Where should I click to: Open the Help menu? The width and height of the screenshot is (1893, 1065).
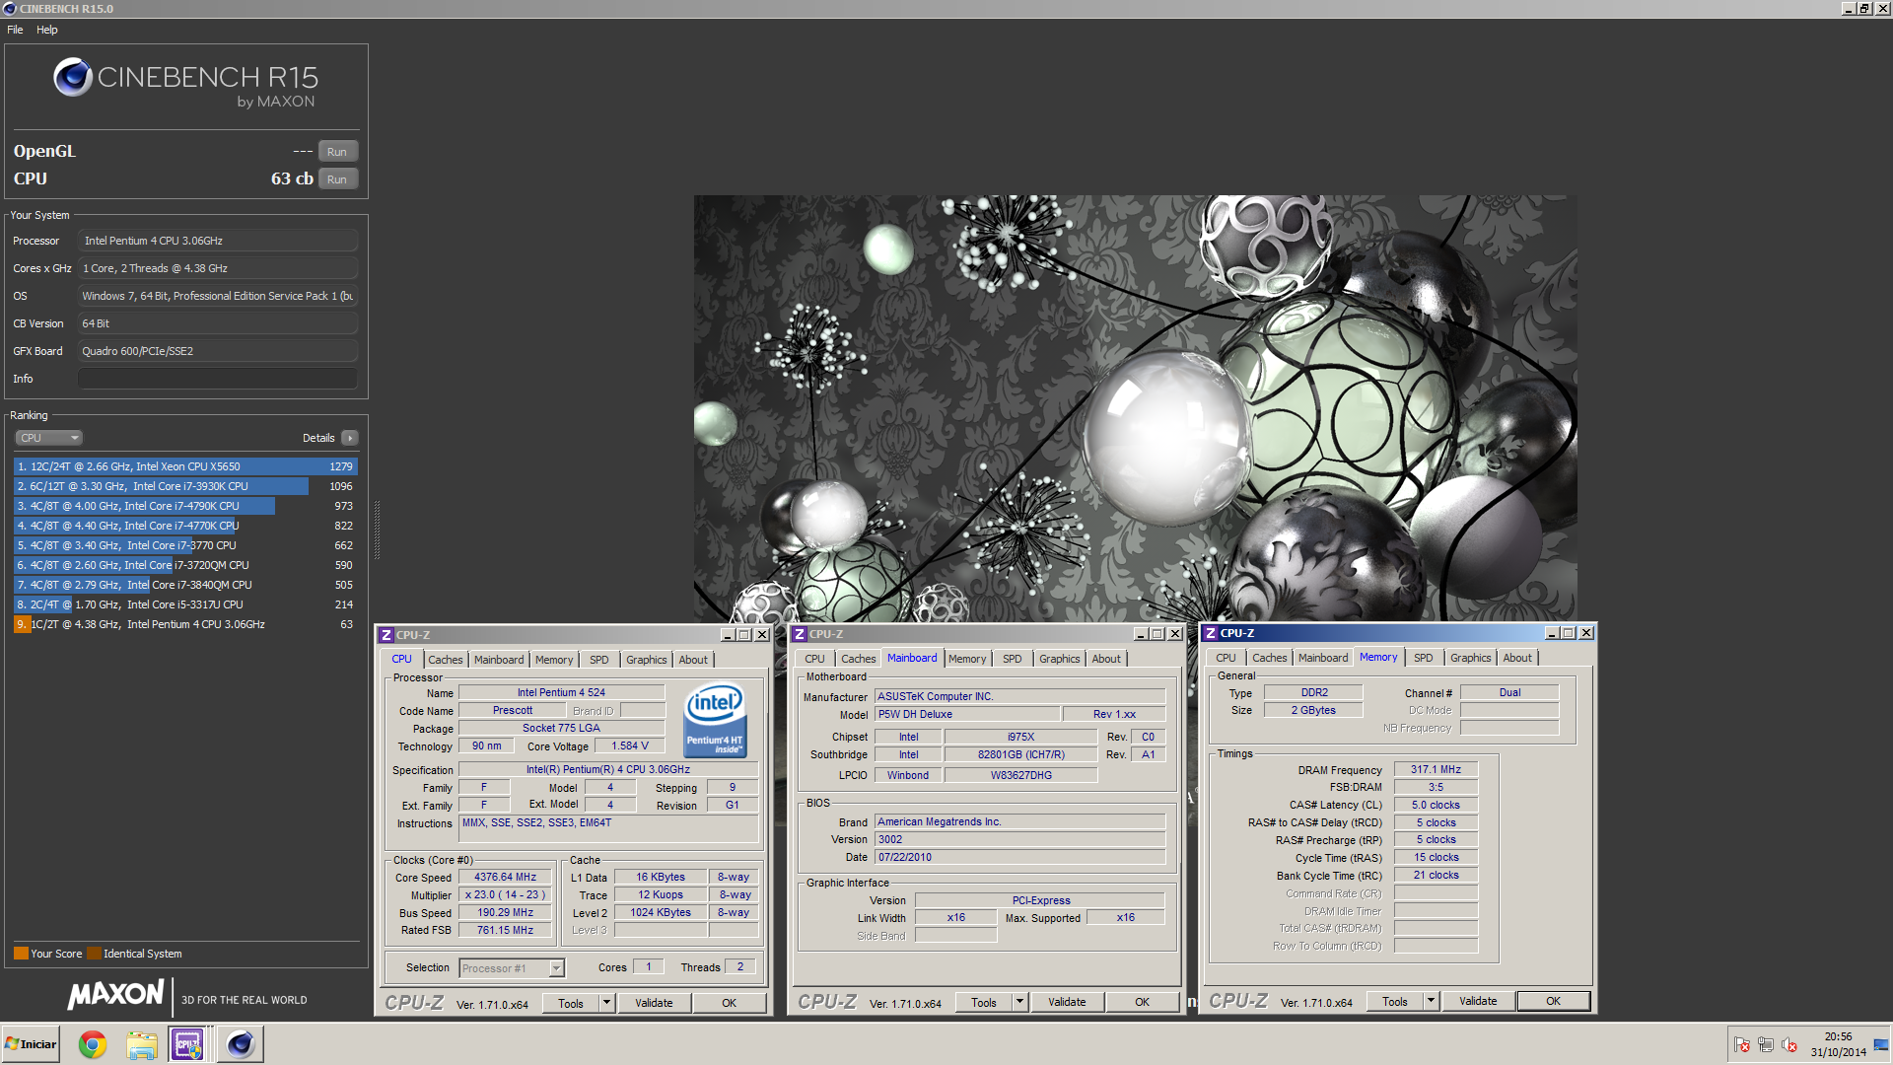[x=47, y=30]
